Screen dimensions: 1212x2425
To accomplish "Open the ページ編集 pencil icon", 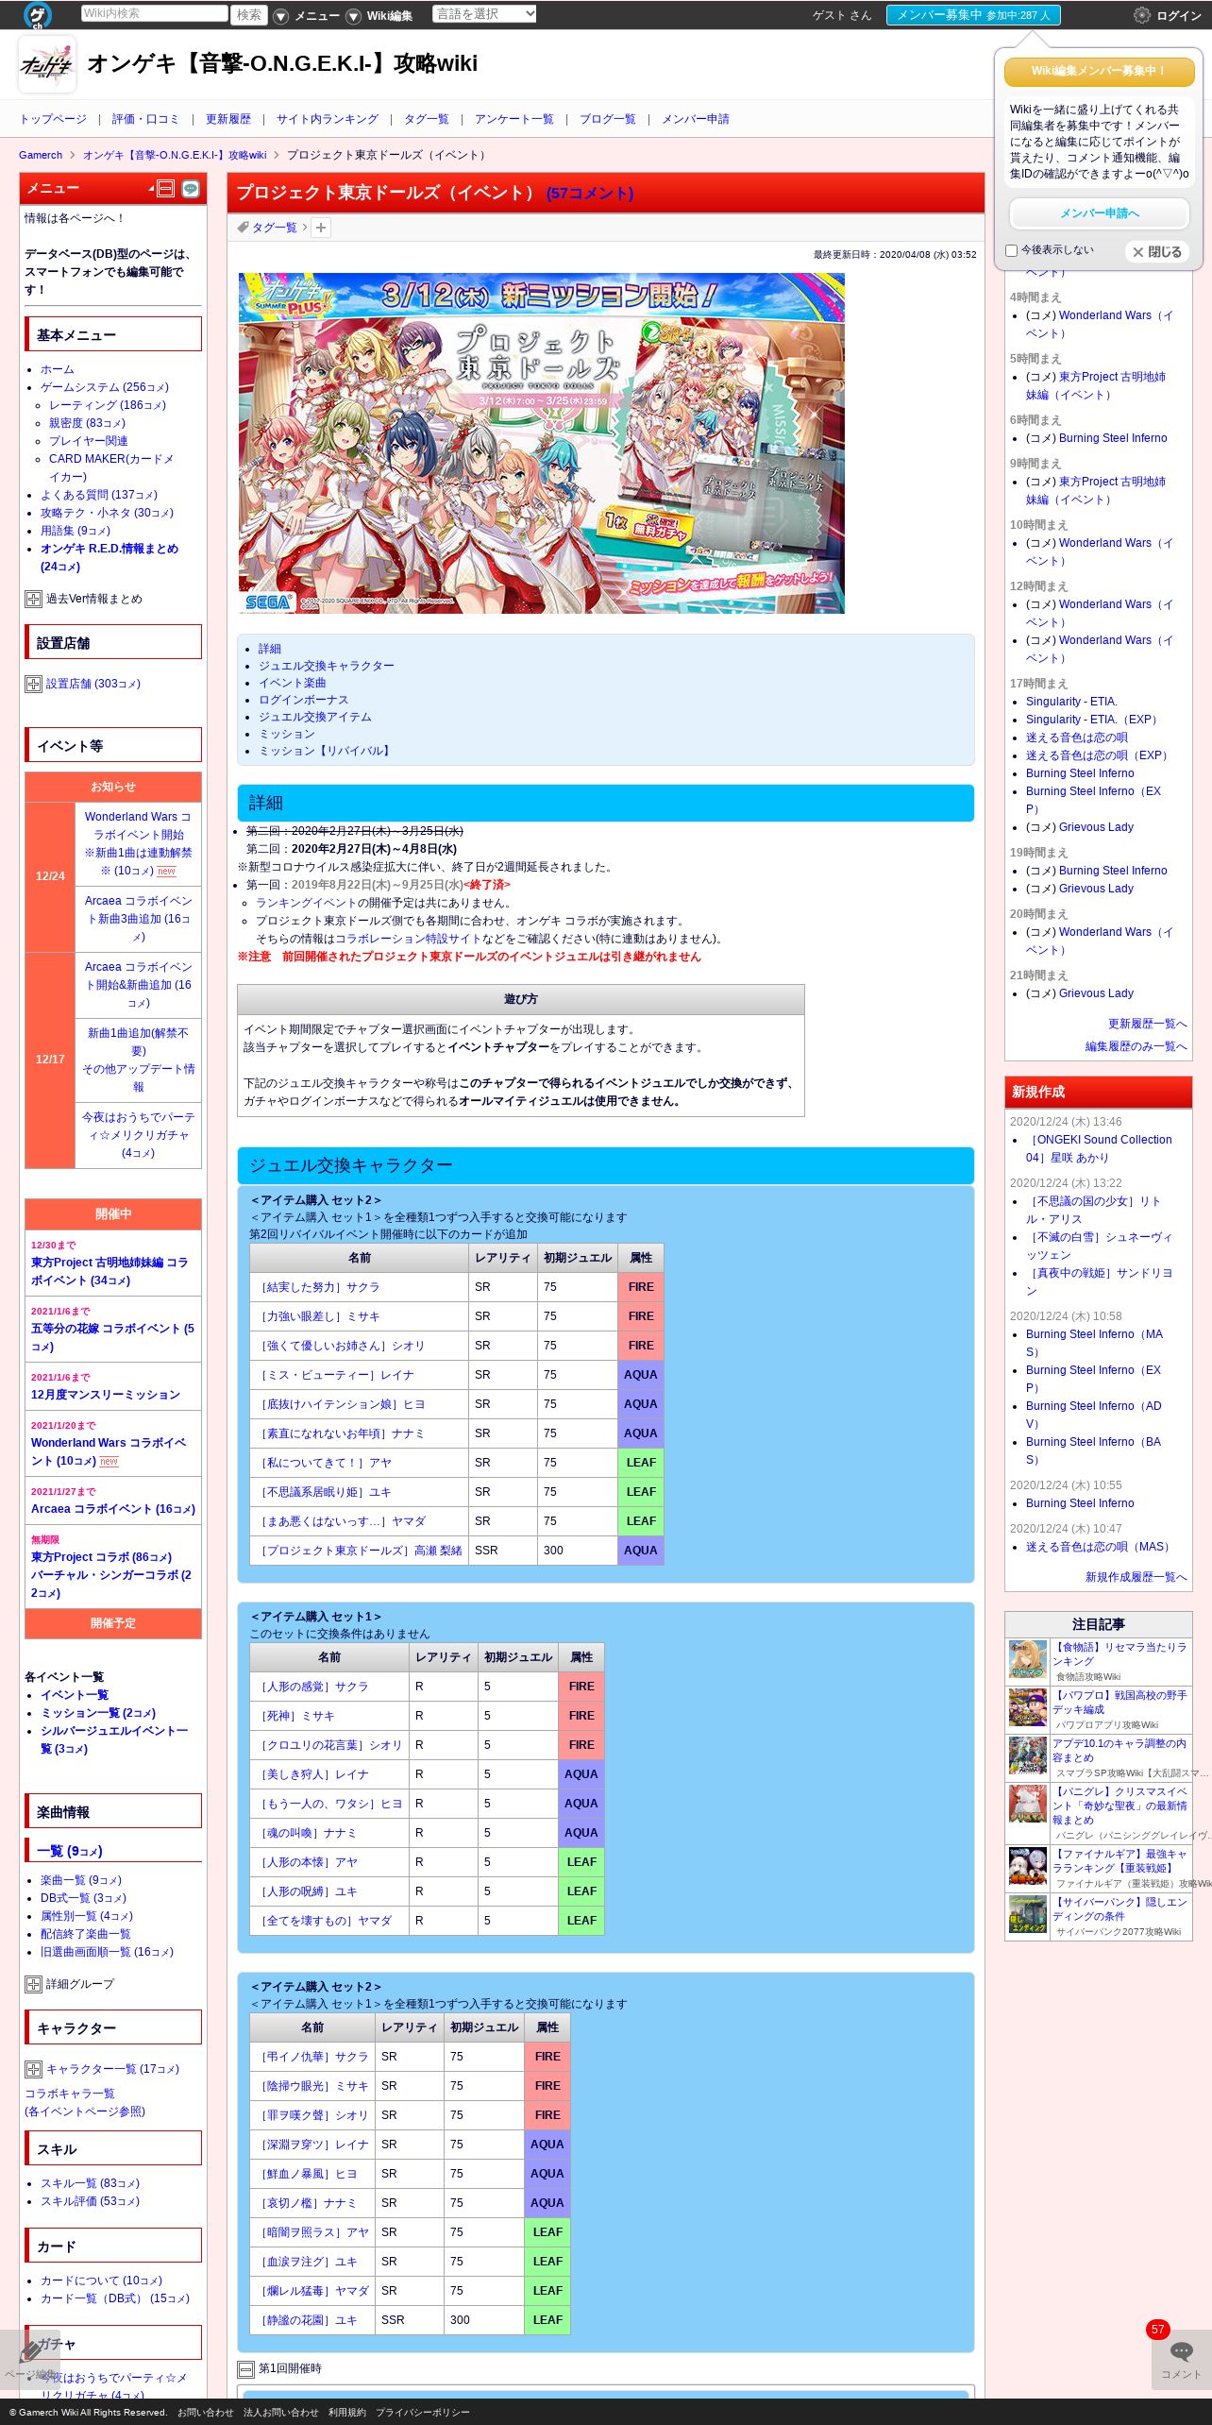I will tap(29, 2359).
